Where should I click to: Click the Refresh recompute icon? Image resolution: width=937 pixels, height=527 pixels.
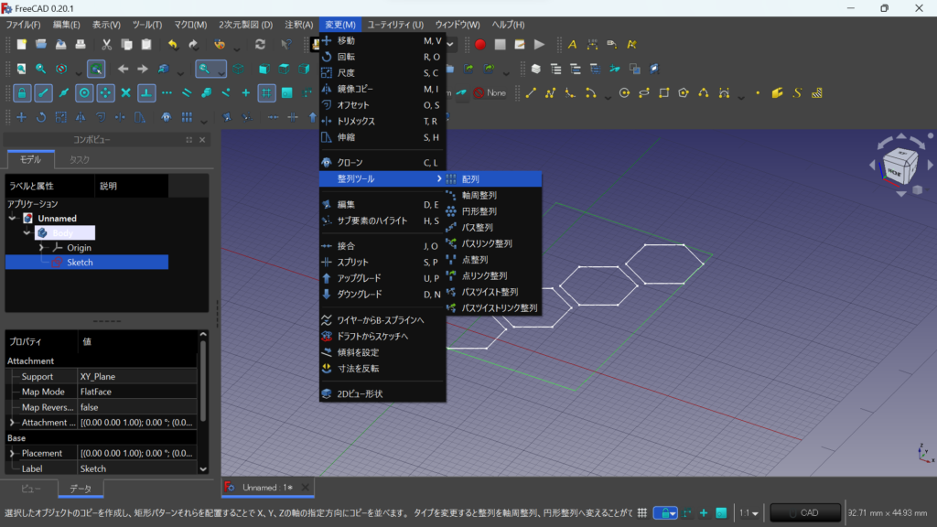tap(260, 44)
